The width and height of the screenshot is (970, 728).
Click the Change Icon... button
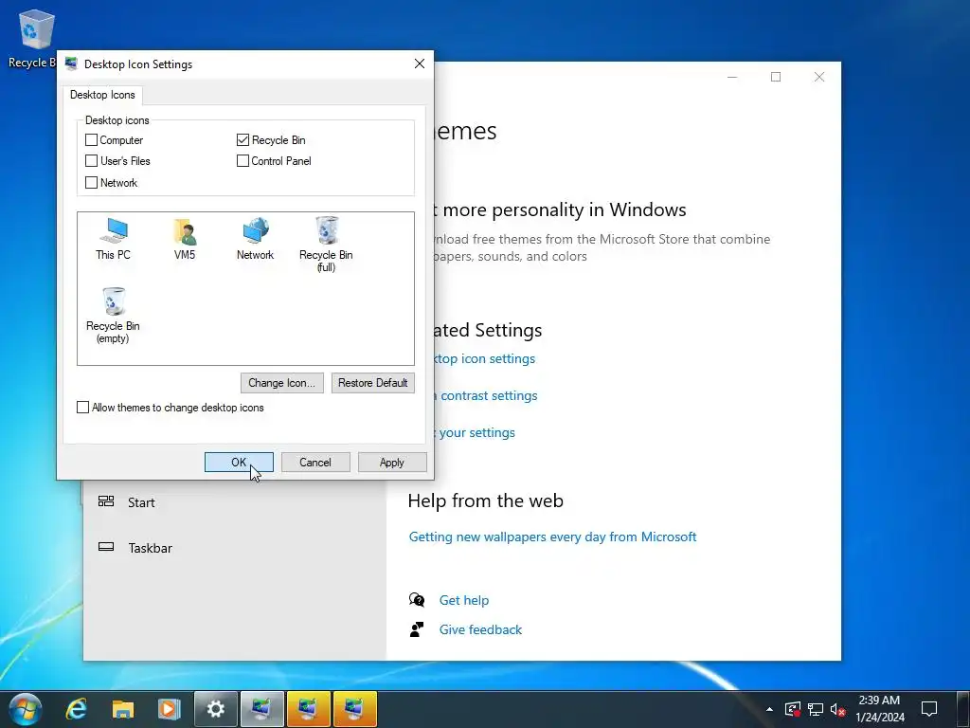pos(282,383)
